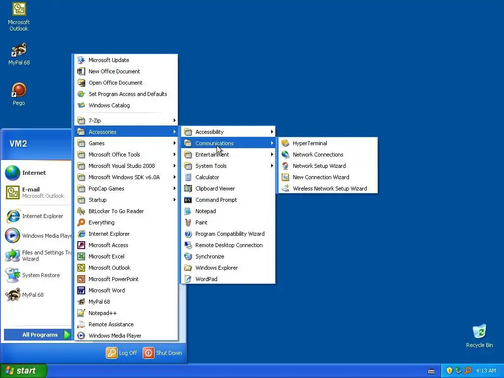Launch Everything search program
The width and height of the screenshot is (504, 378).
pos(126,222)
